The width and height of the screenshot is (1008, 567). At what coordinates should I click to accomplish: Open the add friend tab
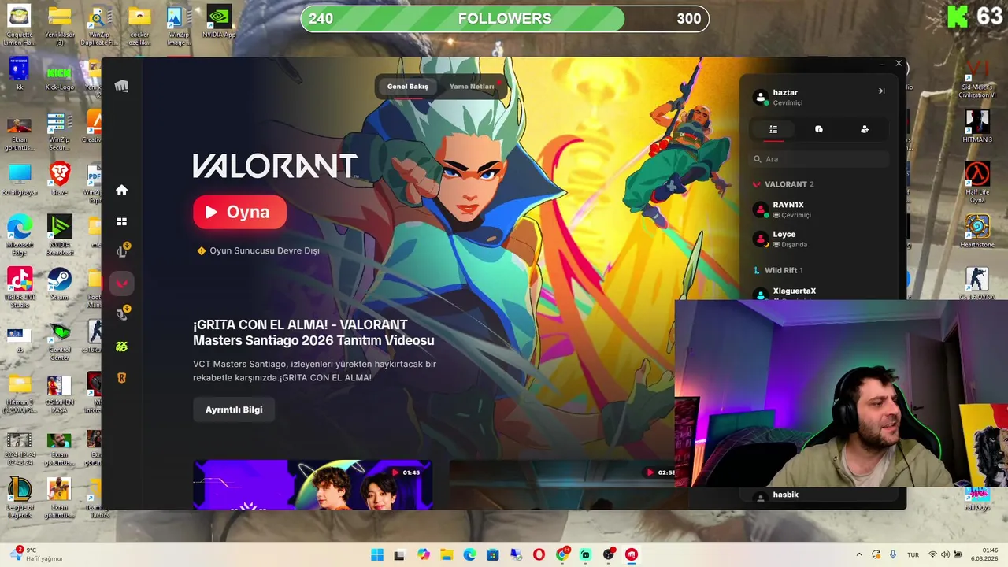coord(865,129)
